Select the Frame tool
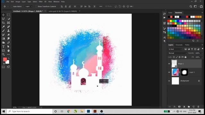The image size is (205, 115). point(9,23)
